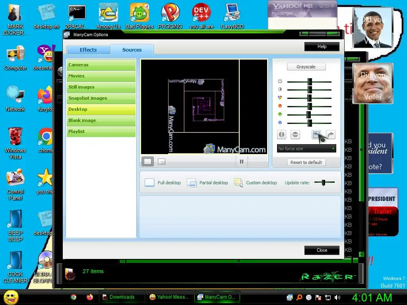Select Snapshot images in the source list
This screenshot has height=305, width=407.
[101, 98]
